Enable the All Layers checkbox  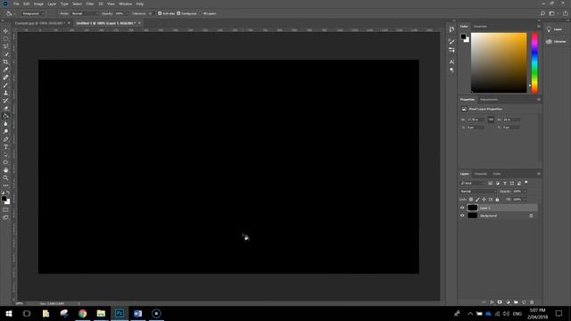coord(200,13)
